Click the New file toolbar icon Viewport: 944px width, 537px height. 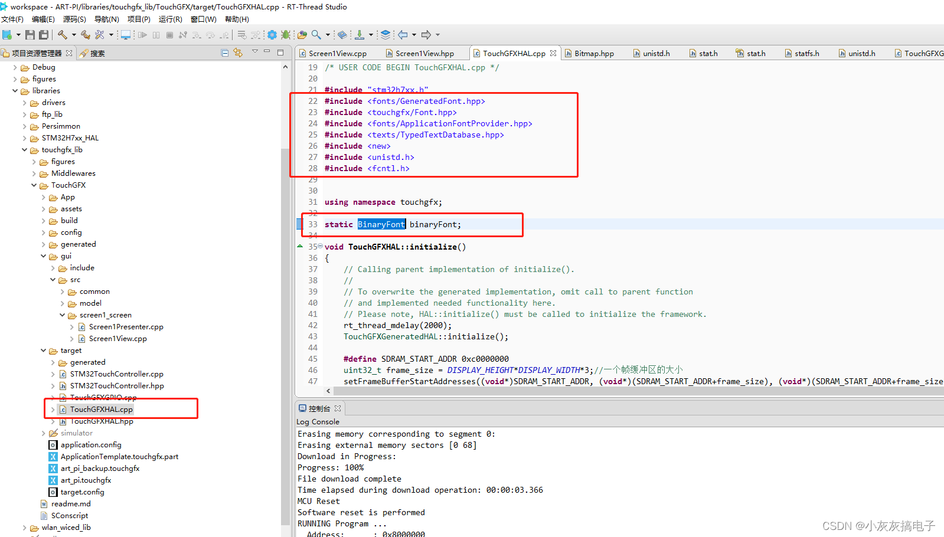coord(7,35)
